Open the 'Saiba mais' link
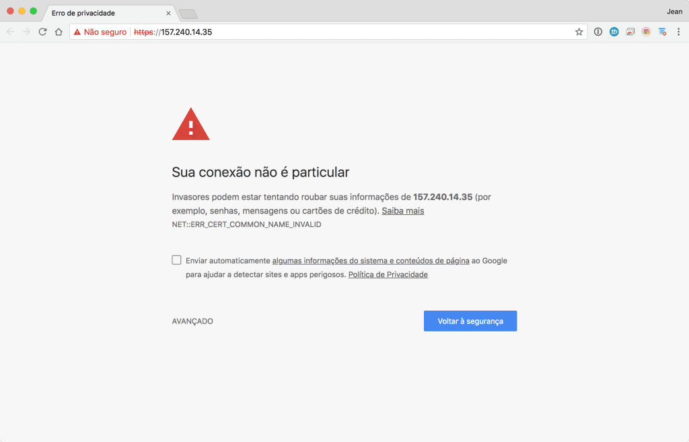 [x=403, y=211]
